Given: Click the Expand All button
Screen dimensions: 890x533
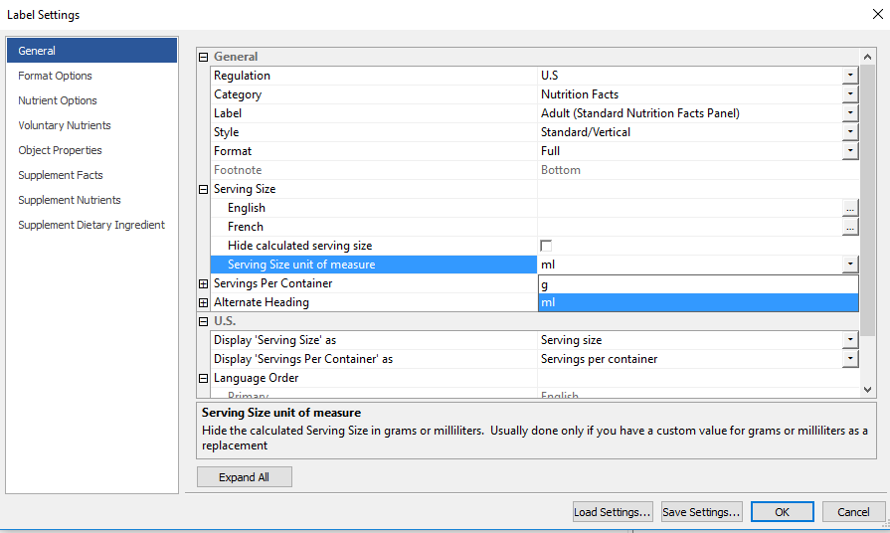Looking at the screenshot, I should pos(244,477).
